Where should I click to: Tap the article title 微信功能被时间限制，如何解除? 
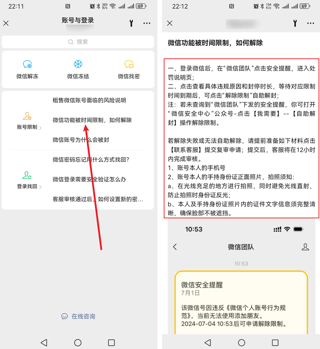[215, 43]
